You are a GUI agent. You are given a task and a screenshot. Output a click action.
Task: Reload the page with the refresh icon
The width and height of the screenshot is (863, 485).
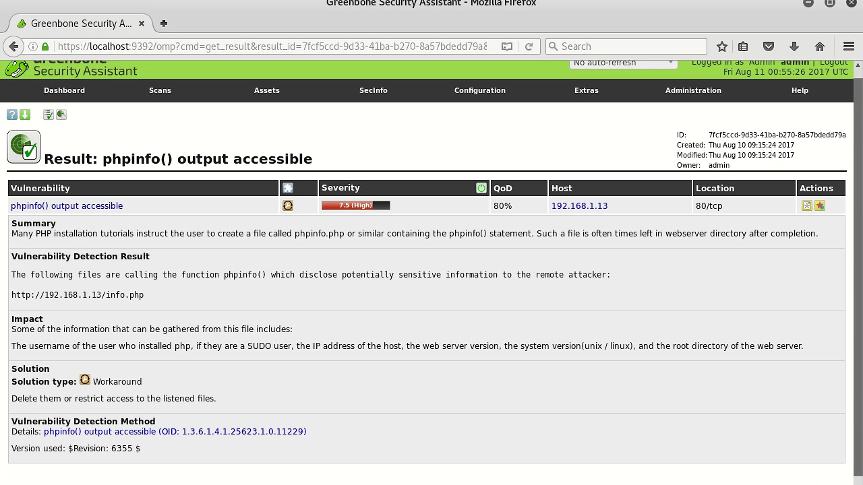tap(529, 46)
